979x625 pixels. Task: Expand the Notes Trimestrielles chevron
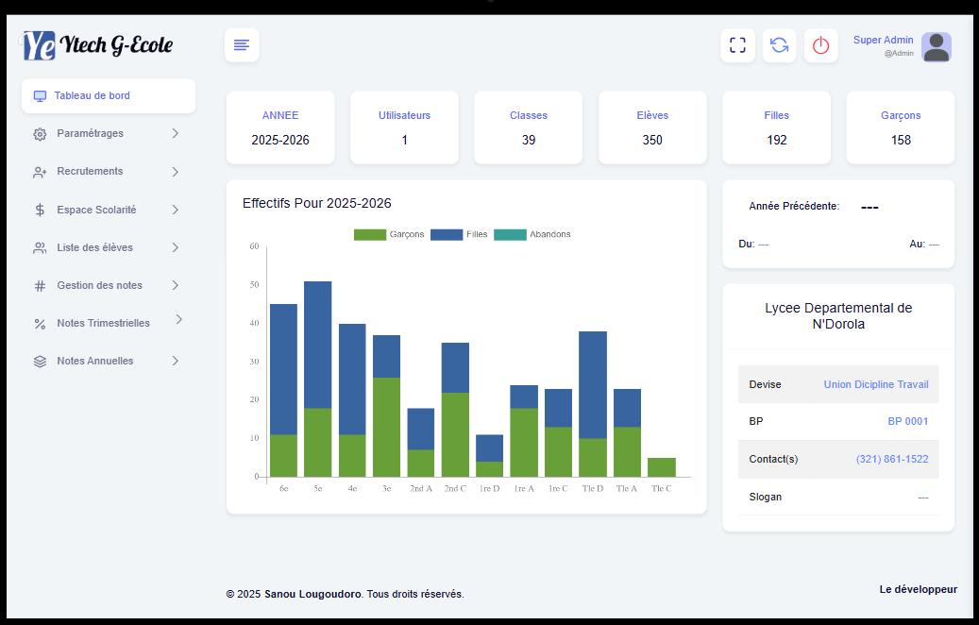[x=178, y=320]
